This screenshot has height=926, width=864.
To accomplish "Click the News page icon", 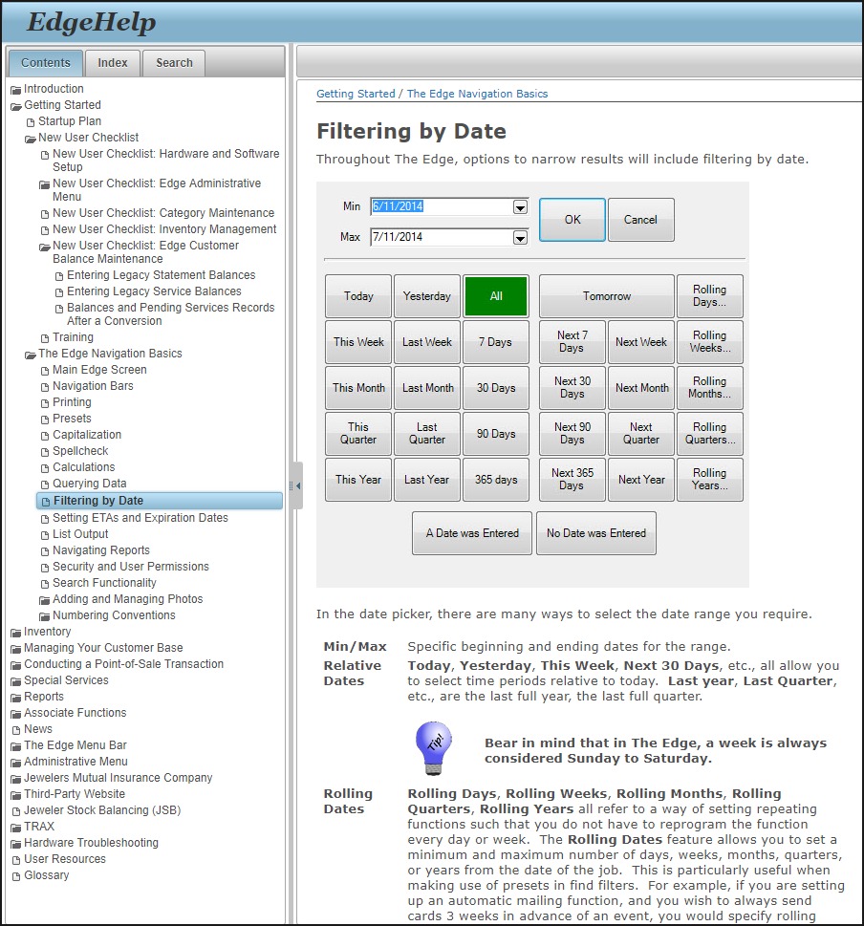I will (16, 730).
